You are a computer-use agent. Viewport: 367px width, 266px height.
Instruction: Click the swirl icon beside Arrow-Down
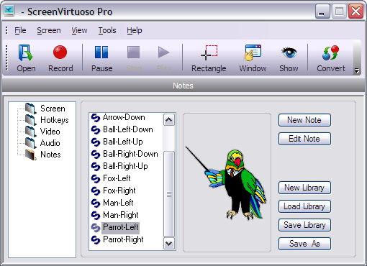click(x=96, y=118)
